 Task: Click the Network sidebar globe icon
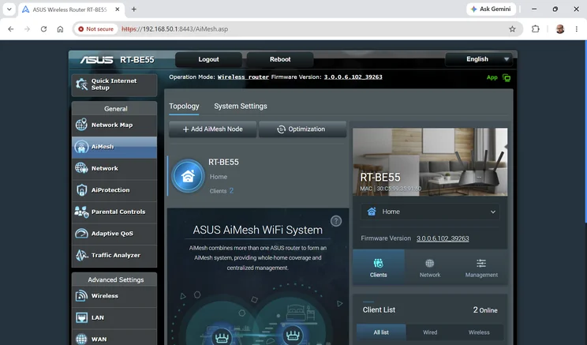pyautogui.click(x=81, y=168)
